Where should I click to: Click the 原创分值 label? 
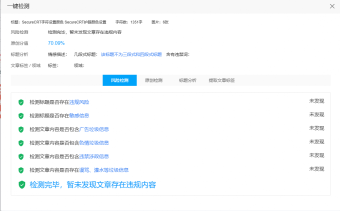(x=19, y=43)
